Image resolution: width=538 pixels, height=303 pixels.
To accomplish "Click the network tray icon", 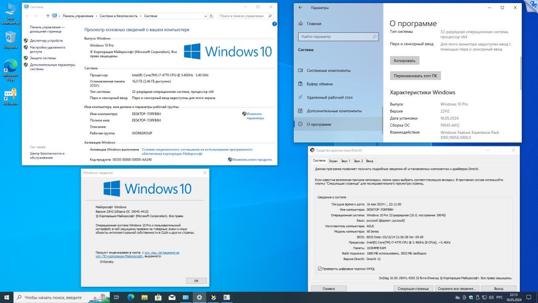I will (484, 297).
